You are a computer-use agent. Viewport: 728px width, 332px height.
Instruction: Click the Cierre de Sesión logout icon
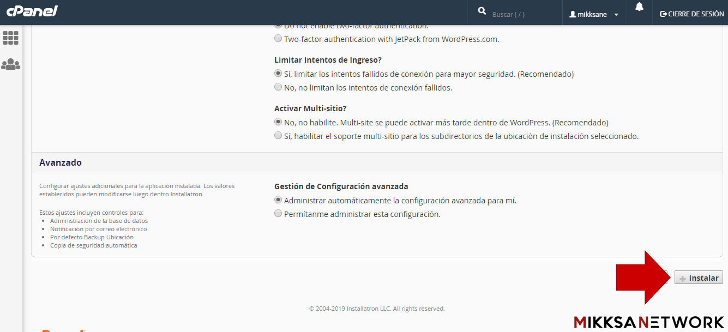click(663, 14)
